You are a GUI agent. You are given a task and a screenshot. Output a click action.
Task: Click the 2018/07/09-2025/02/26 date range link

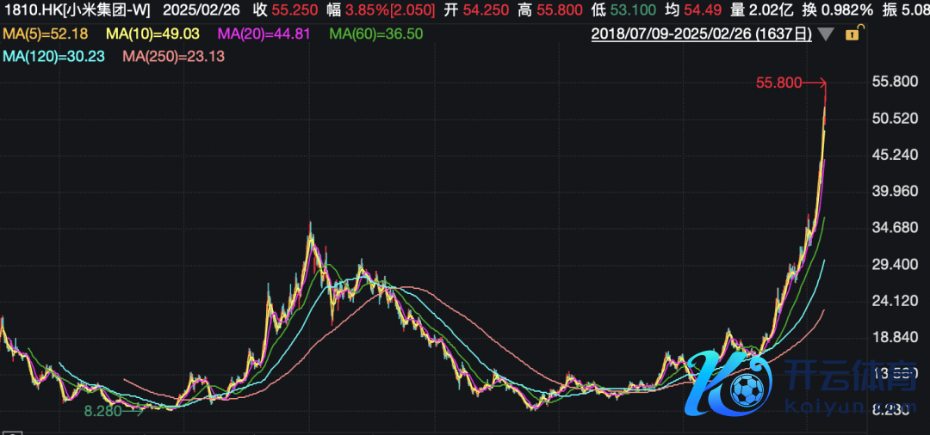click(701, 34)
